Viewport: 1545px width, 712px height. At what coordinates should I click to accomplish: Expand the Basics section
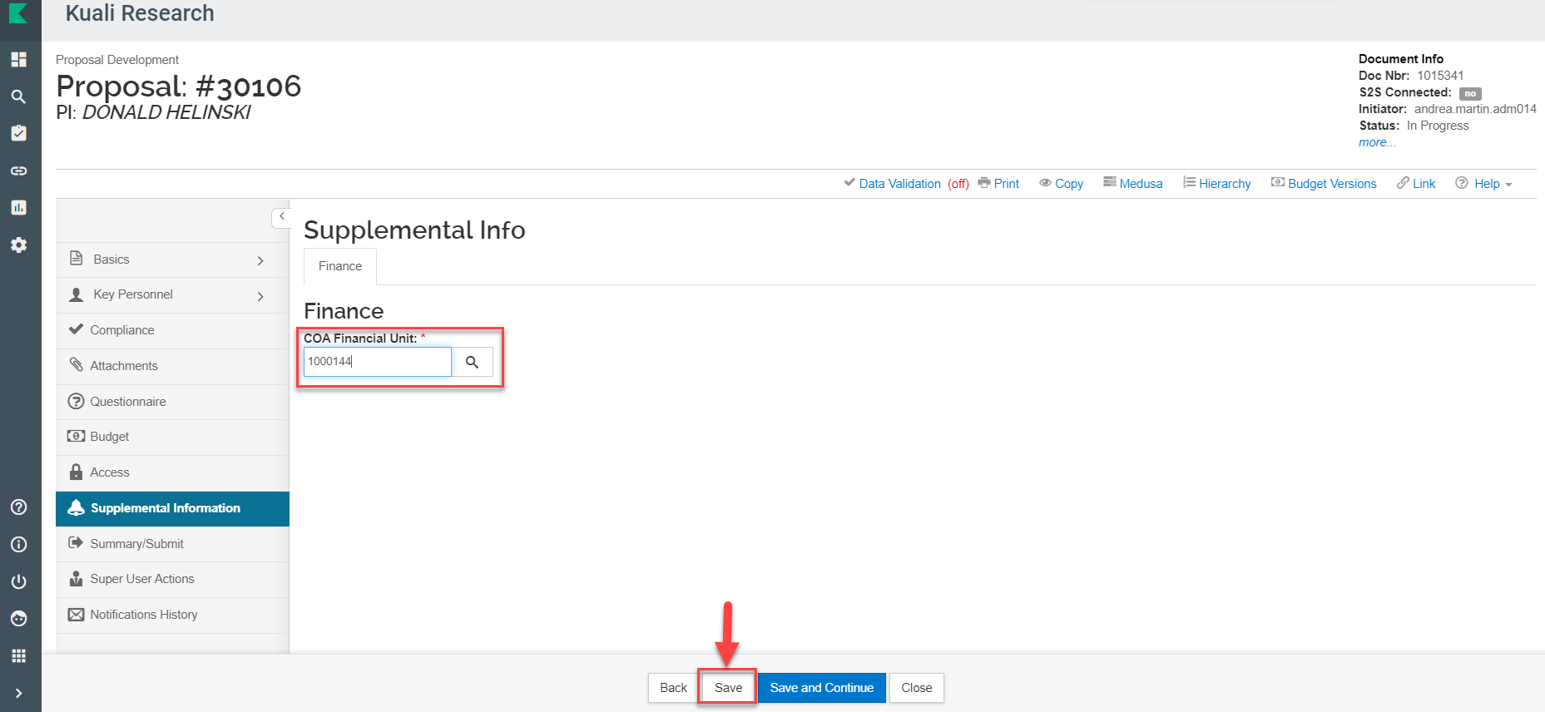(x=172, y=260)
